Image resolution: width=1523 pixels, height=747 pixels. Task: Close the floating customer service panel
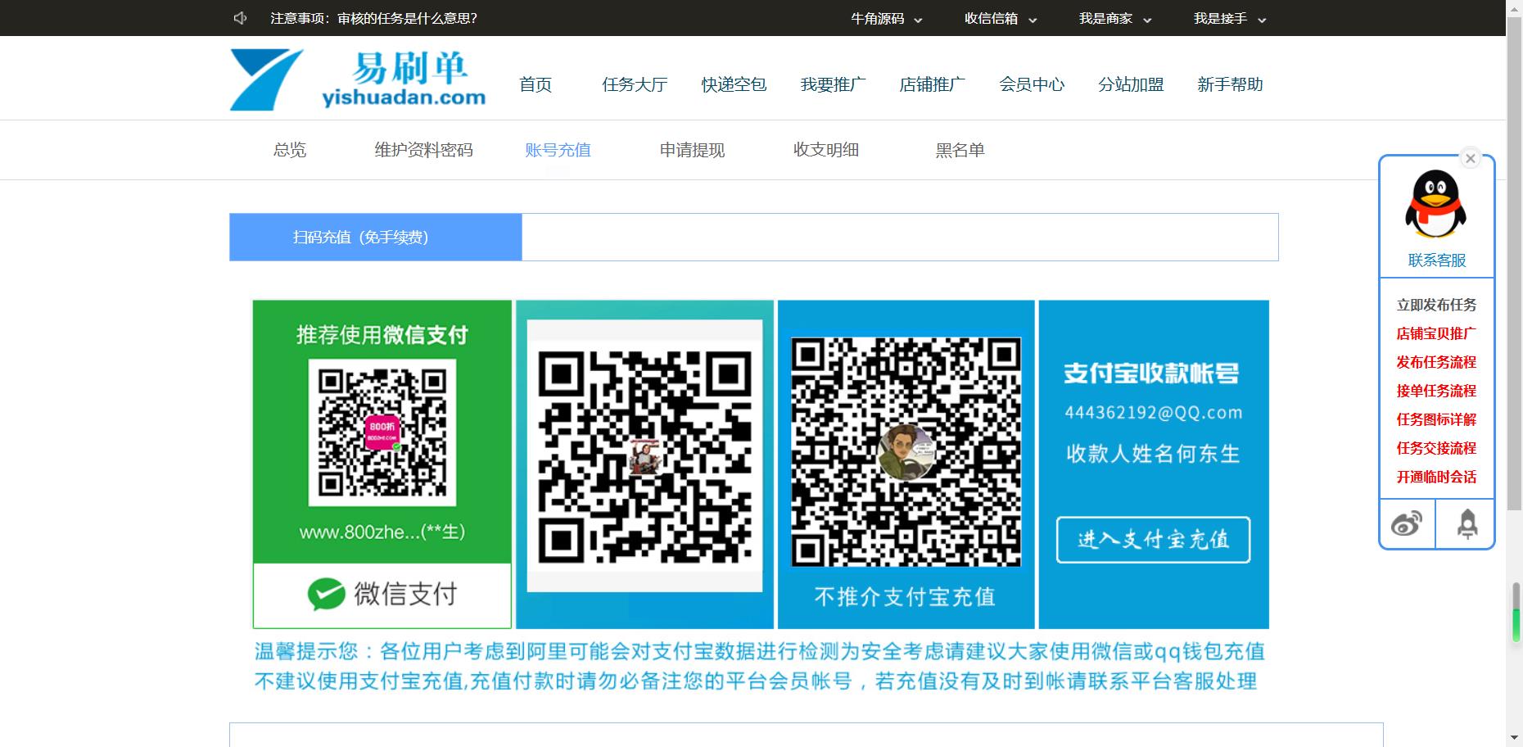(x=1471, y=159)
